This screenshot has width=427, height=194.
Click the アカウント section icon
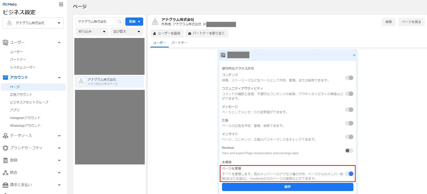point(5,77)
